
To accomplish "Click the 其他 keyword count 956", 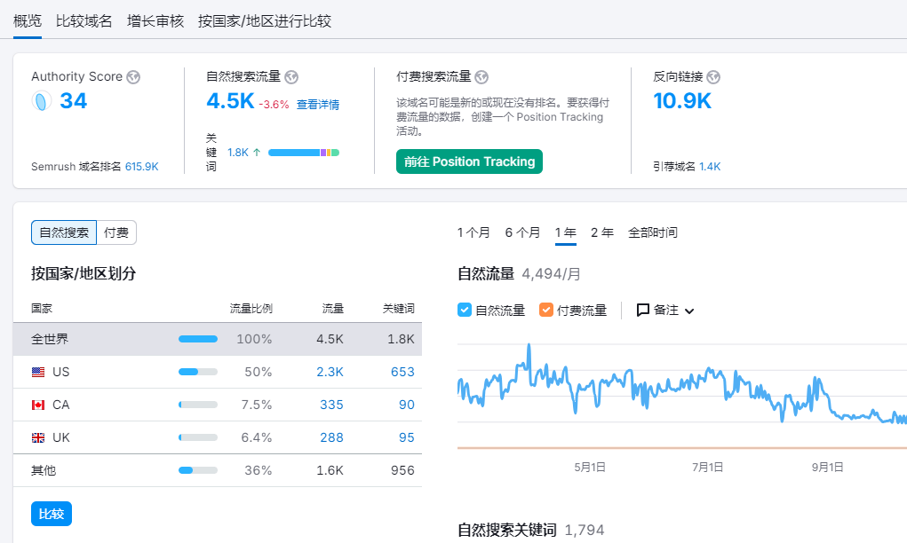I will (x=402, y=471).
